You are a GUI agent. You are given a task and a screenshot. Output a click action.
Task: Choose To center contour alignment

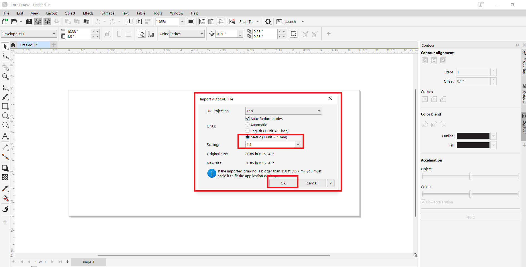[x=425, y=60]
